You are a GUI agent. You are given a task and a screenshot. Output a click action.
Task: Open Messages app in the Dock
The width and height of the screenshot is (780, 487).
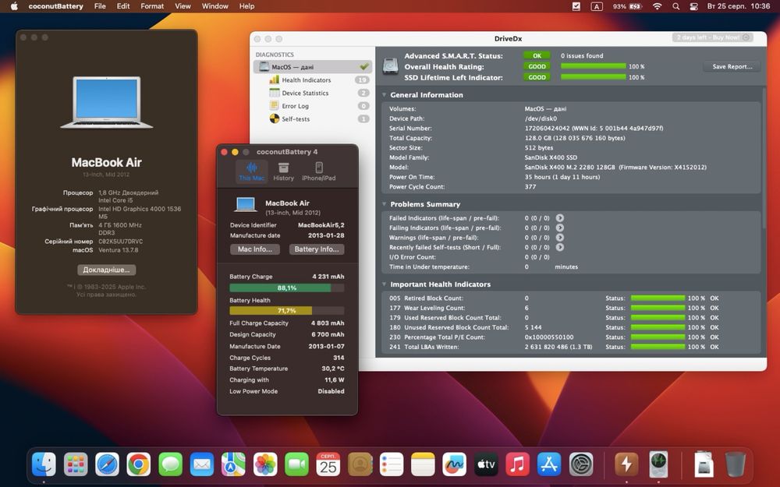[170, 464]
